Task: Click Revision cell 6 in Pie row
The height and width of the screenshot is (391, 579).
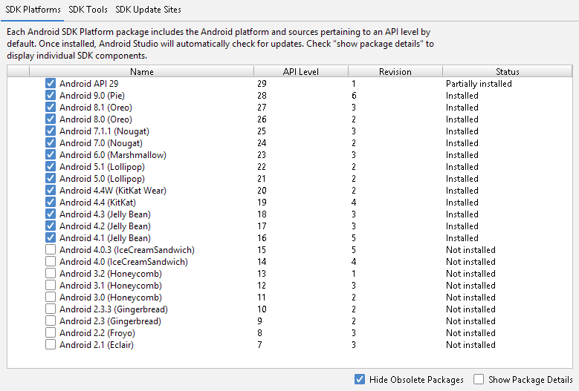Action: [354, 96]
